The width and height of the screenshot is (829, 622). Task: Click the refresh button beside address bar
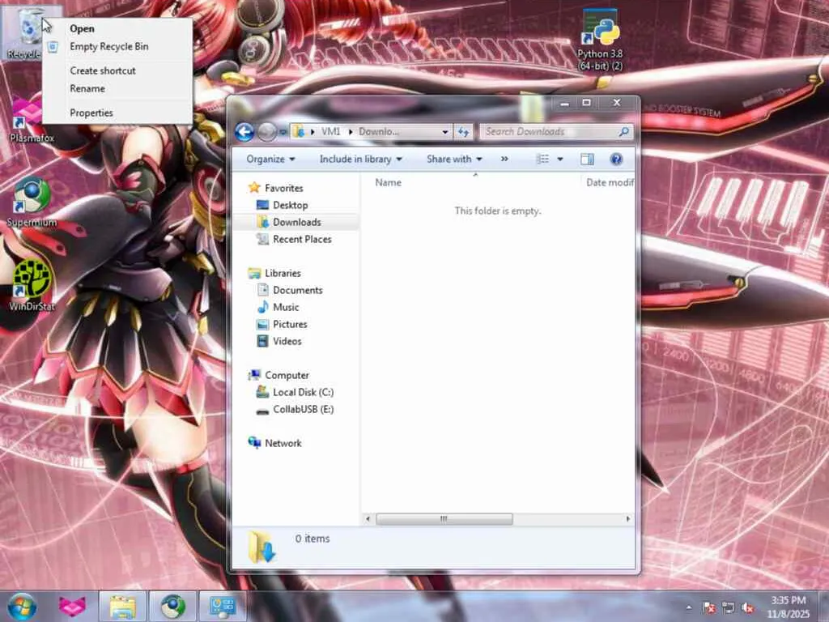tap(464, 132)
